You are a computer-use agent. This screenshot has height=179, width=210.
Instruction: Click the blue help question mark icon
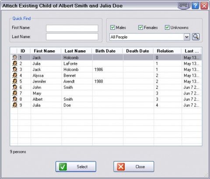click(x=196, y=6)
